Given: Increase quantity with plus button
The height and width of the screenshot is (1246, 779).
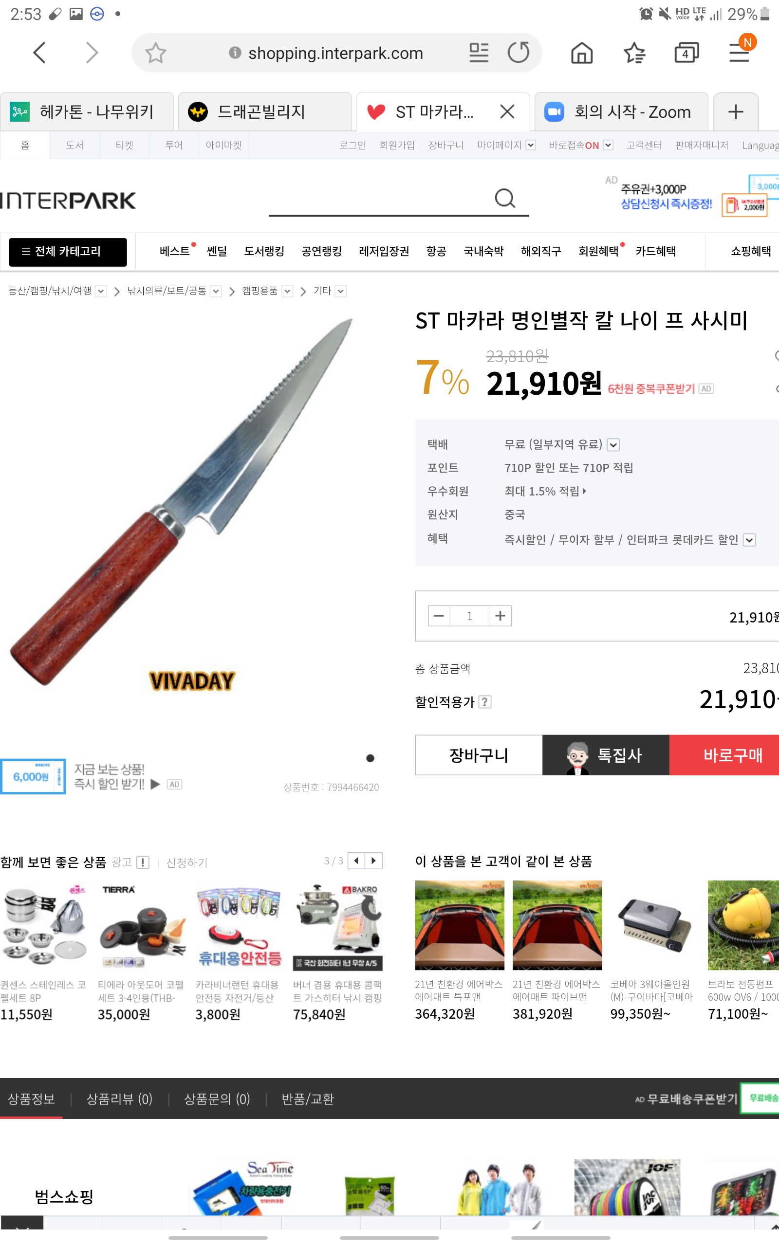Looking at the screenshot, I should (x=500, y=616).
